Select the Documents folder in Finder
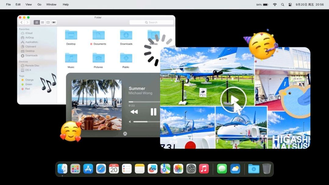This screenshot has height=185, width=329. [98, 37]
